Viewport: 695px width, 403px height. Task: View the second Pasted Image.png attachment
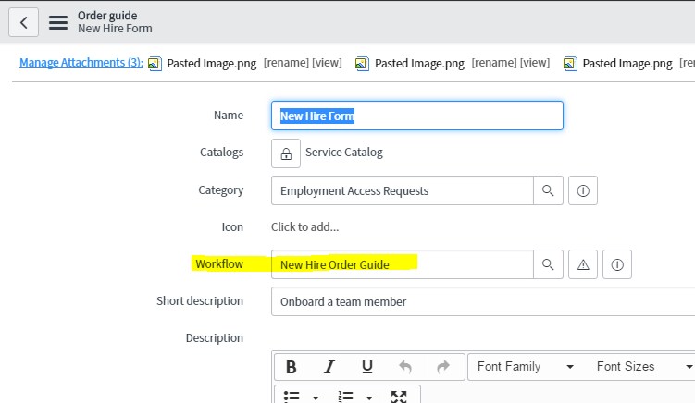(535, 63)
